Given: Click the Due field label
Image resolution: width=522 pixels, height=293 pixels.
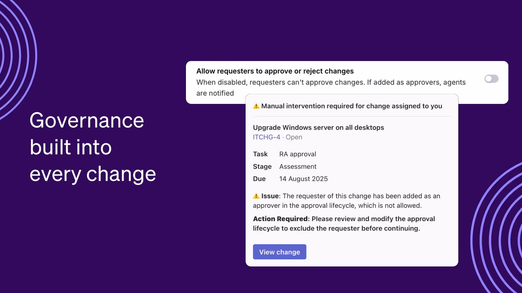Looking at the screenshot, I should pyautogui.click(x=259, y=179).
